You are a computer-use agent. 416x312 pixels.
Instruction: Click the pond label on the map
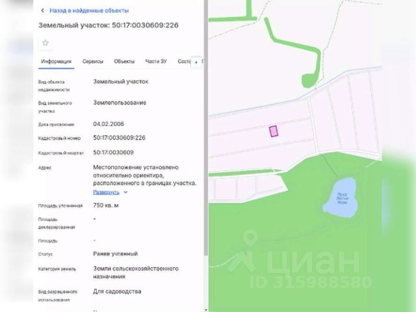click(343, 198)
